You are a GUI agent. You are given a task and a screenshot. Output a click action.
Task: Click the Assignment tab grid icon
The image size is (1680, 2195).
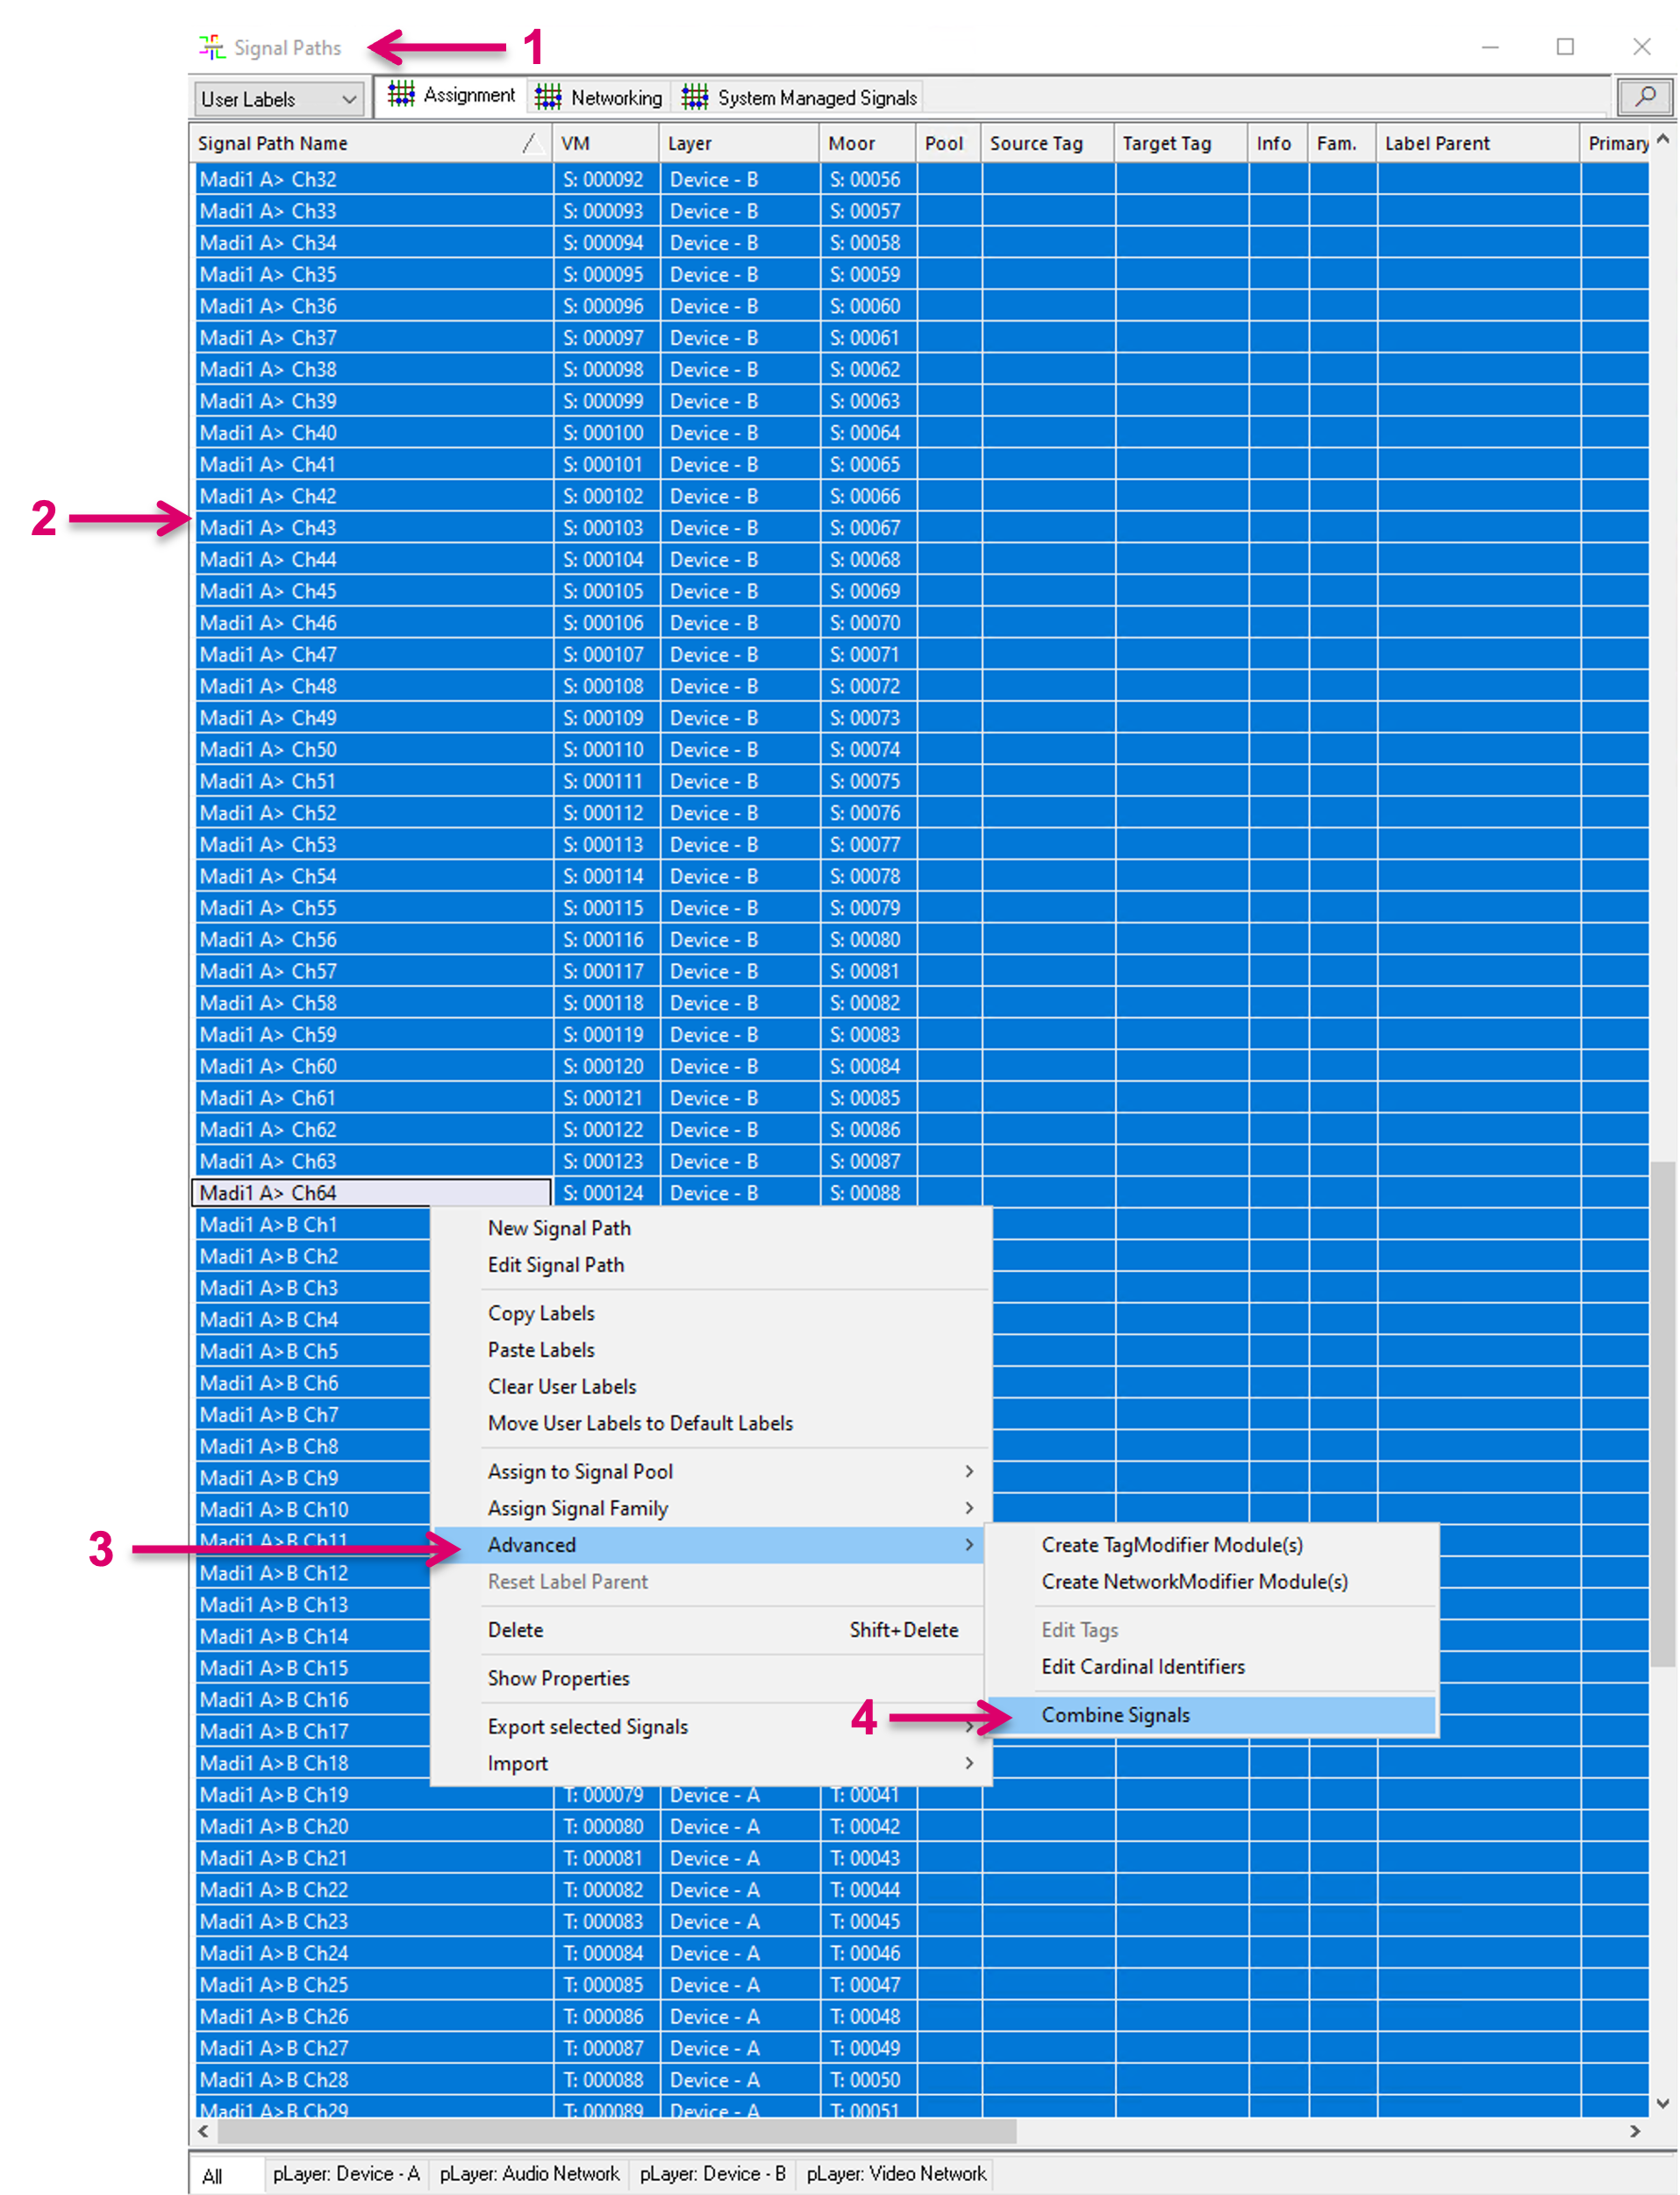pyautogui.click(x=401, y=95)
